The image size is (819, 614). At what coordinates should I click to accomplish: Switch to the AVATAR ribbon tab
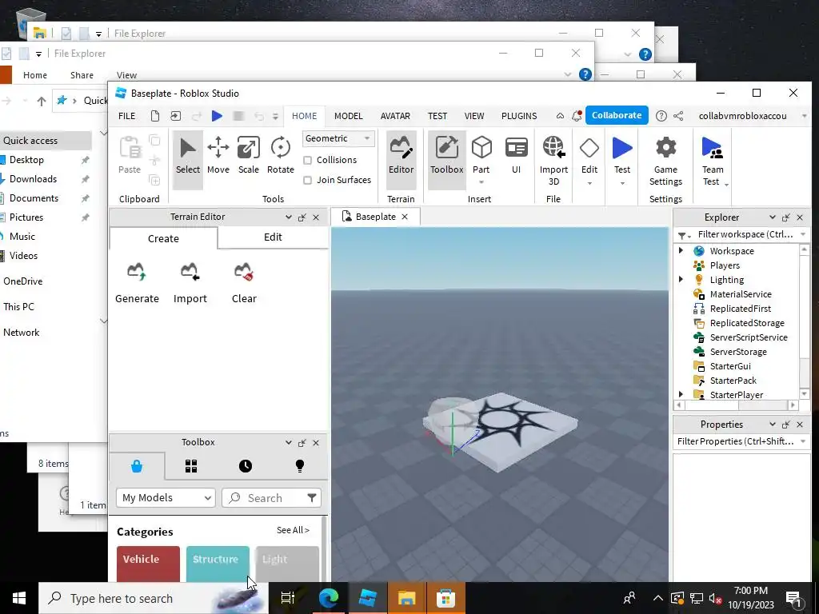pos(395,116)
